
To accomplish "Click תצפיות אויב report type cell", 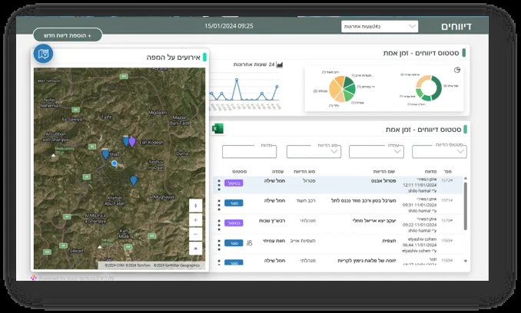I will [x=303, y=241].
